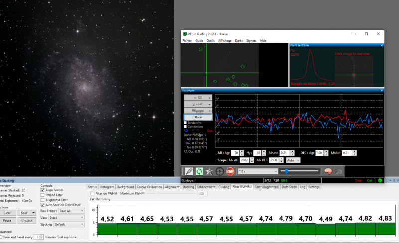This screenshot has width=399, height=244.
Task: Open the Affichage menu
Action: pyautogui.click(x=225, y=41)
